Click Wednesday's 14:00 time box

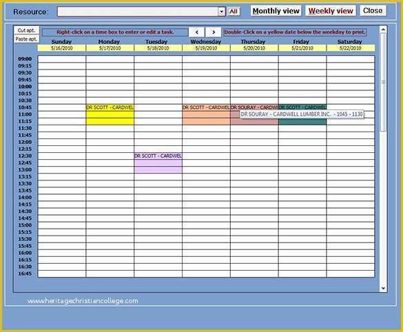[x=206, y=198]
